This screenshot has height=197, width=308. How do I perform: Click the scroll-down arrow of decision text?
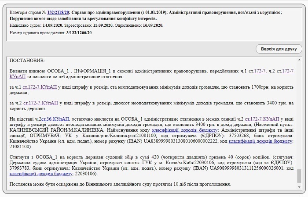(299, 187)
